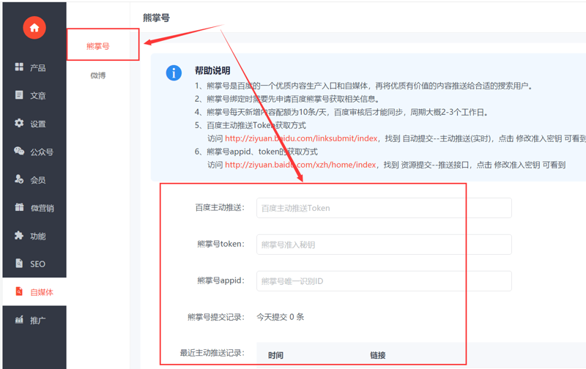The height and width of the screenshot is (369, 586).
Task: Click the 设置 gear icon
Action: tap(19, 123)
